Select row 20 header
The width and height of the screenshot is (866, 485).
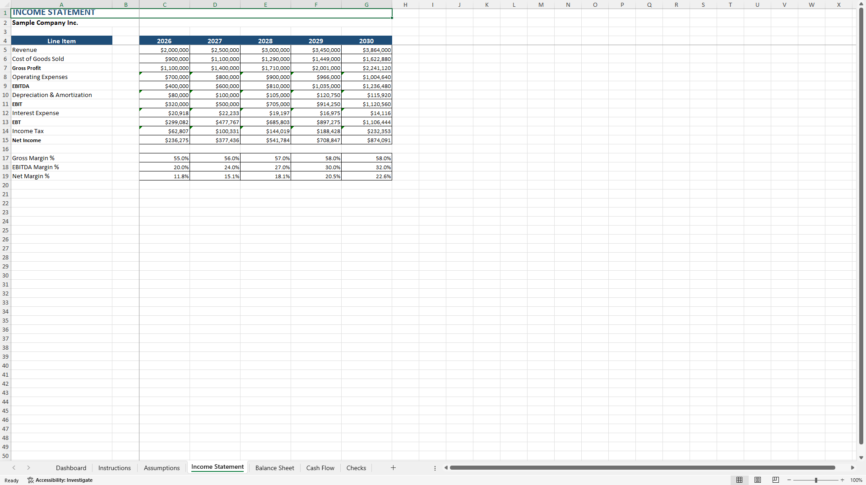coord(5,185)
